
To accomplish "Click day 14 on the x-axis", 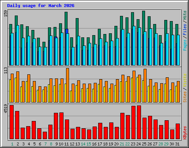I will coord(83,144).
